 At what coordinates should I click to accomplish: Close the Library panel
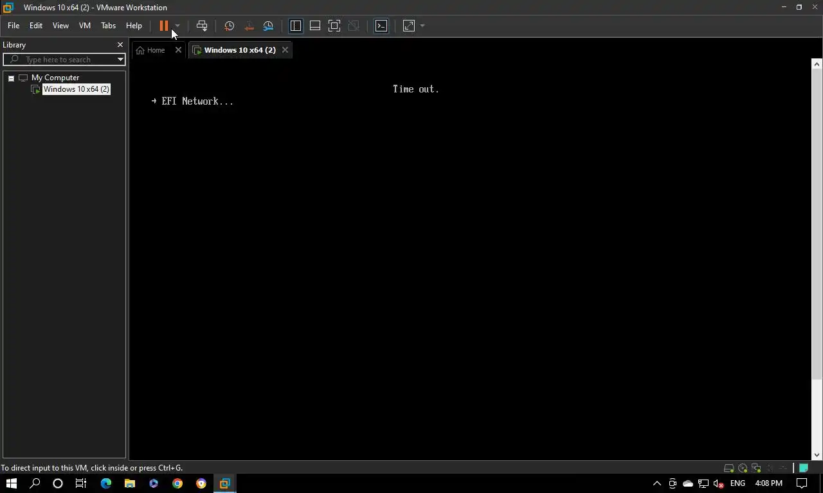coord(120,45)
